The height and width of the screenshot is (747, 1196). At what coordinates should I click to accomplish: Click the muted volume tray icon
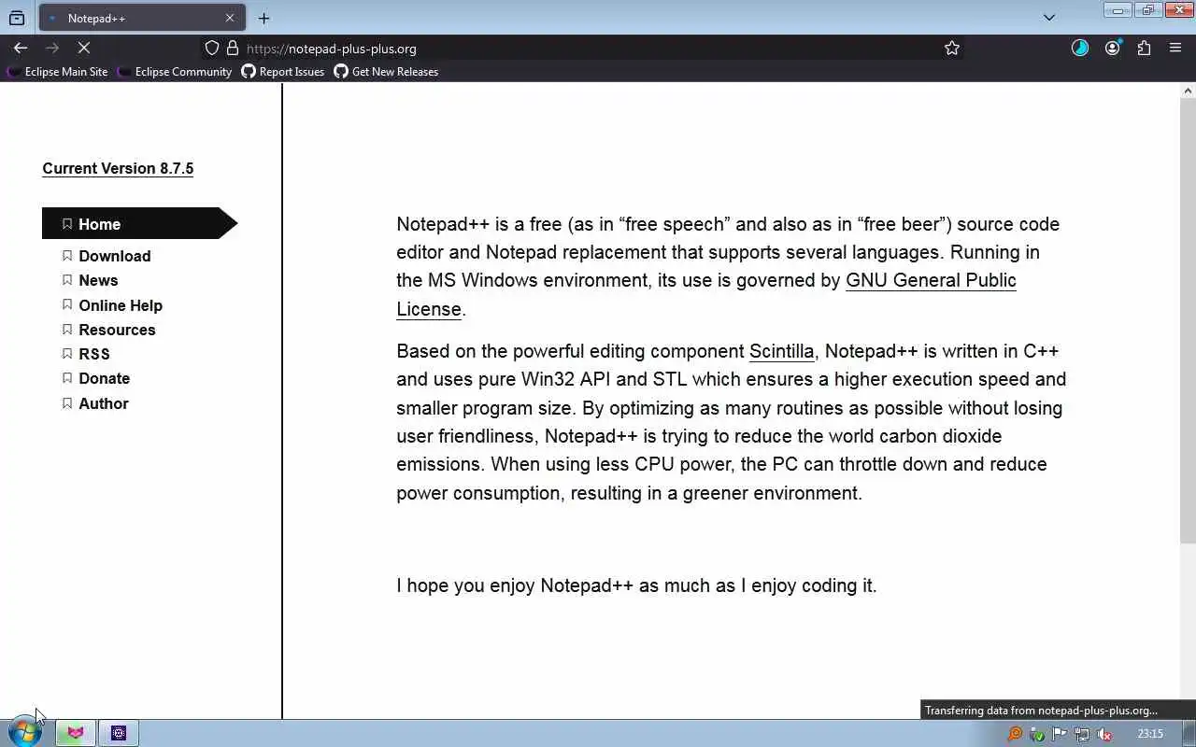click(x=1104, y=734)
